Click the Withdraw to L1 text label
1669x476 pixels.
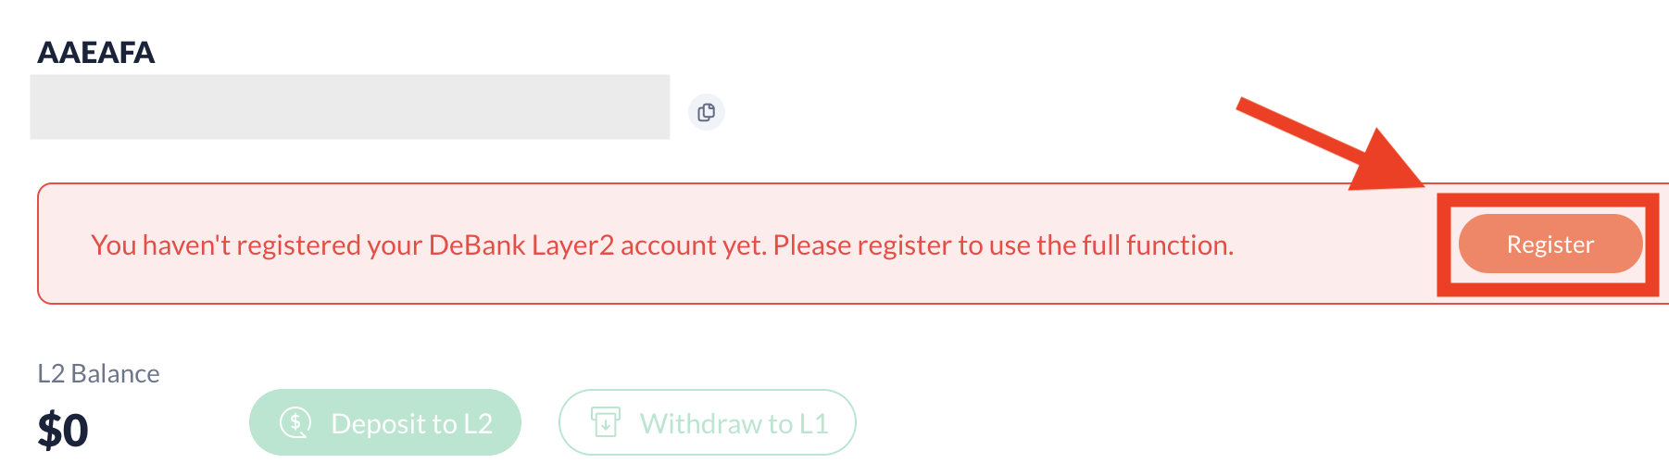pyautogui.click(x=734, y=423)
